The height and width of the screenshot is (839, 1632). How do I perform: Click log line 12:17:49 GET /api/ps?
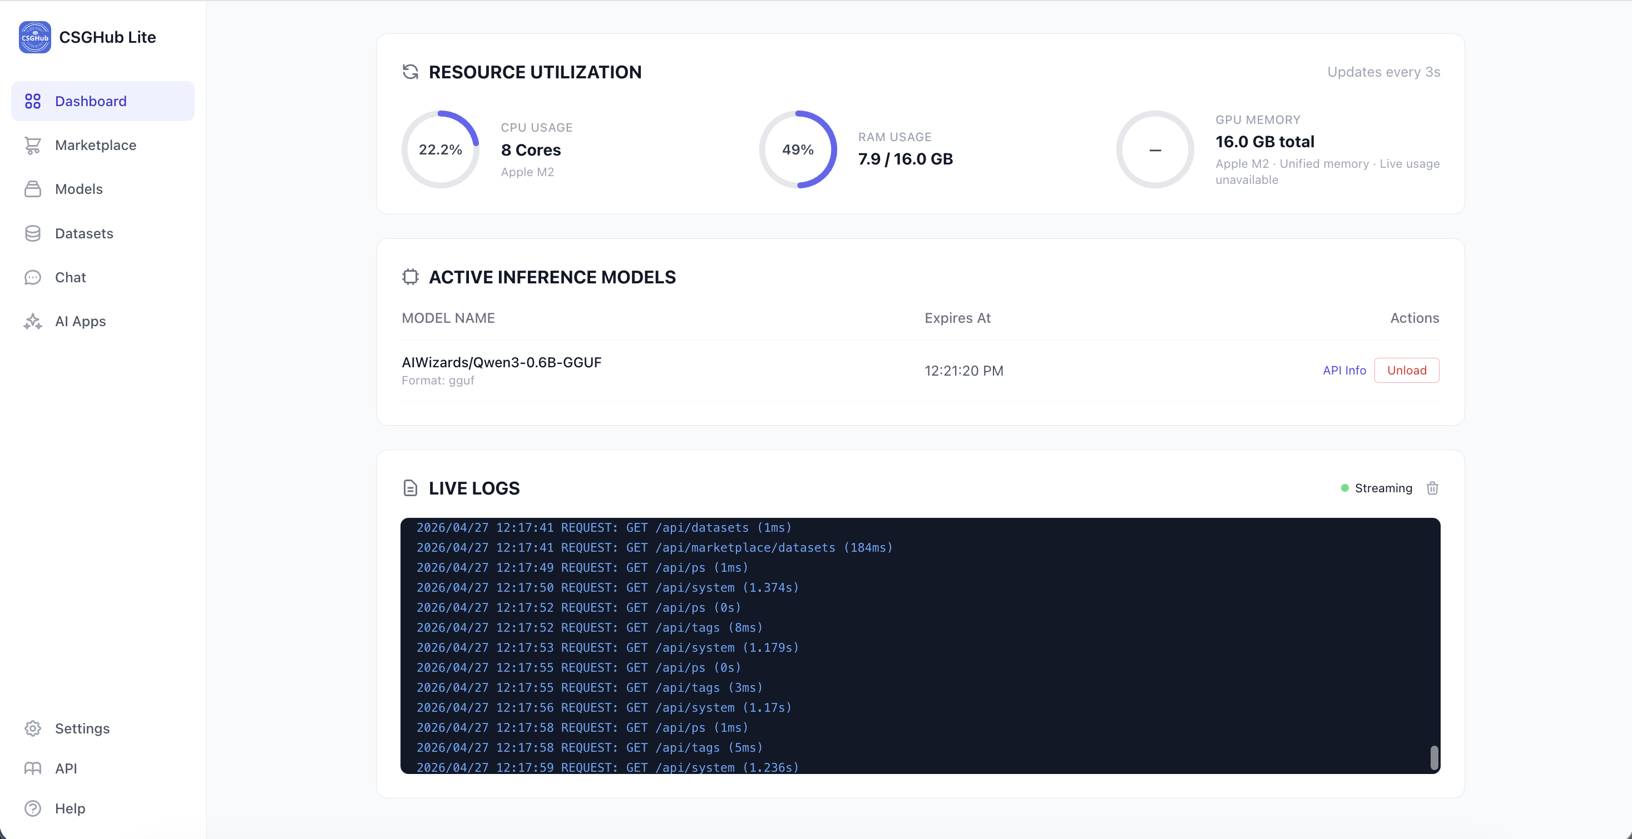tap(582, 567)
